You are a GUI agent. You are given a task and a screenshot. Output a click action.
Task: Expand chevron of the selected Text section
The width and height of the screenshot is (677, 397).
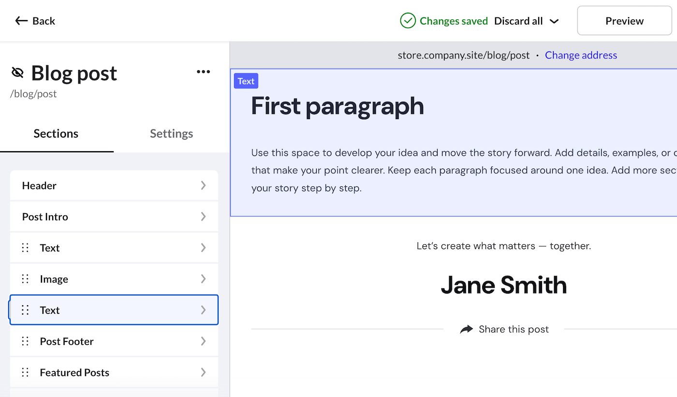(x=203, y=310)
